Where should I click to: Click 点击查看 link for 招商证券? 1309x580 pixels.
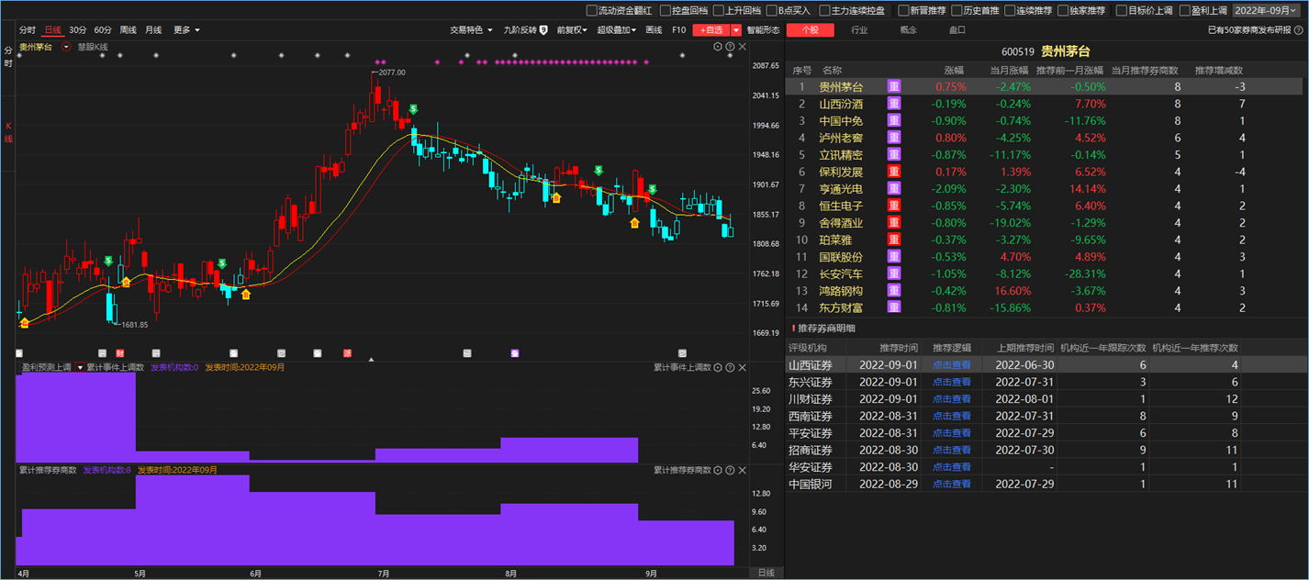coord(952,450)
